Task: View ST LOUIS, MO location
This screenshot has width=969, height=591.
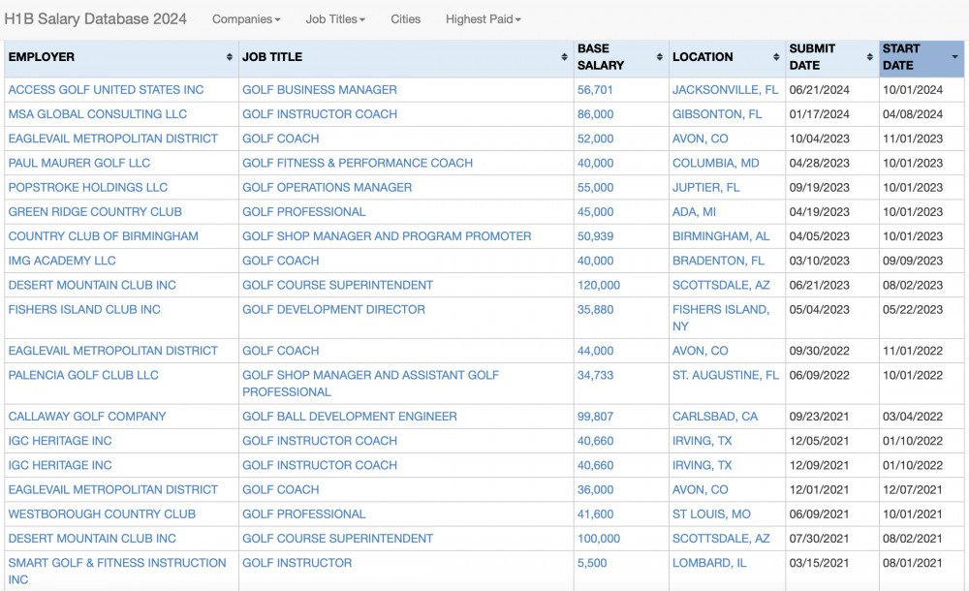Action: pos(711,514)
